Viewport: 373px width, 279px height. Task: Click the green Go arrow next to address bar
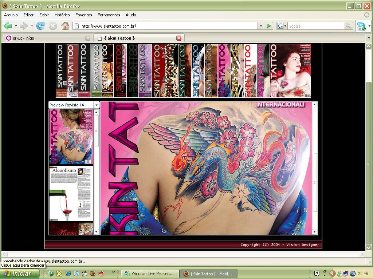click(x=269, y=26)
